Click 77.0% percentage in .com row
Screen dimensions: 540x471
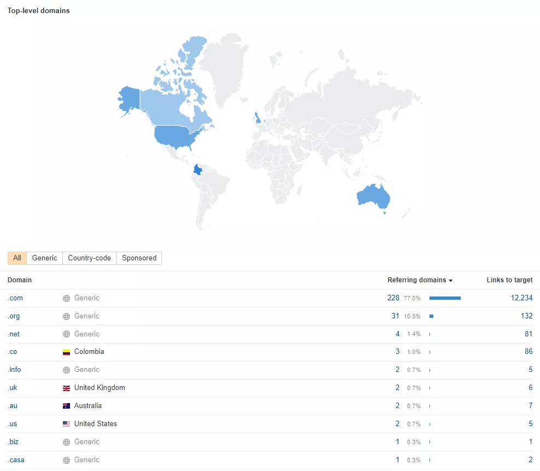point(412,298)
